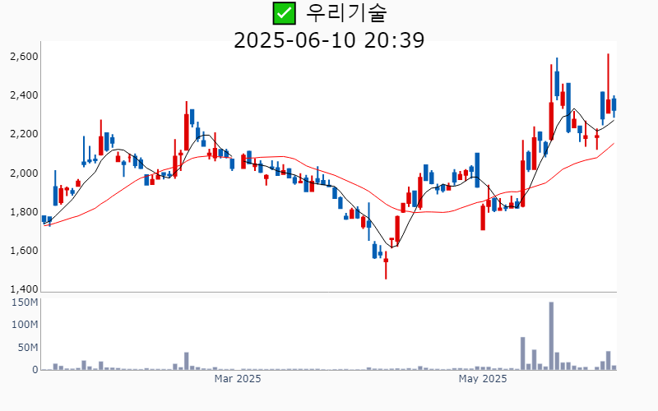Click the 2,200 price axis label
The width and height of the screenshot is (658, 411).
click(24, 134)
